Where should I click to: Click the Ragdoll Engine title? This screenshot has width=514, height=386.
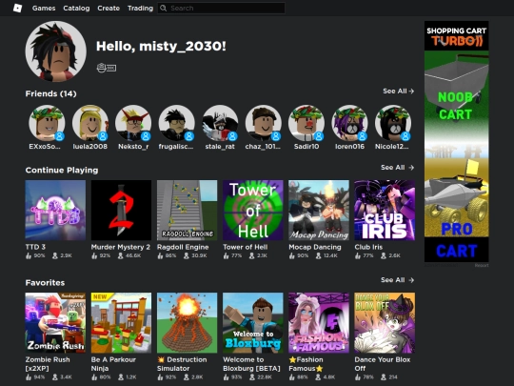point(183,247)
